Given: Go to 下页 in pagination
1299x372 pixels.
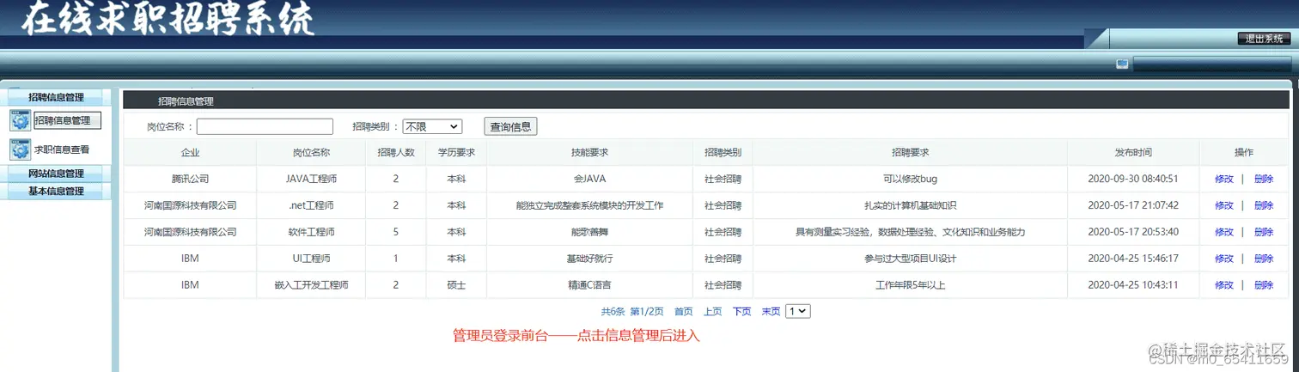Looking at the screenshot, I should (742, 312).
